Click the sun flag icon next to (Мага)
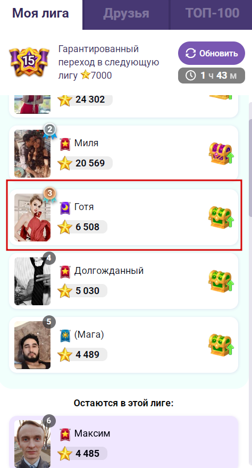252x468 pixels. [65, 336]
